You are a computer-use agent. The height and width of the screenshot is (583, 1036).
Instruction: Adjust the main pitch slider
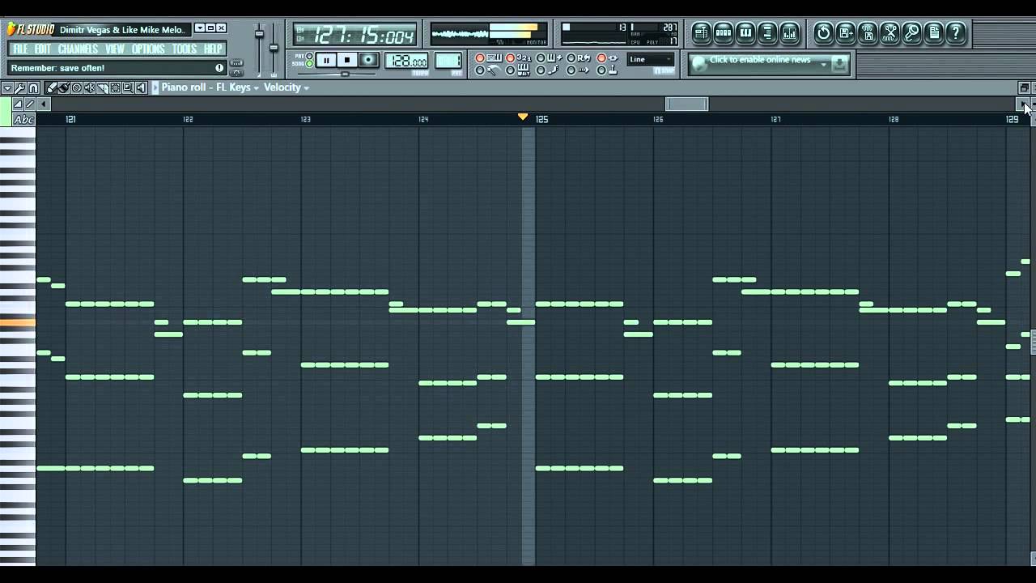[274, 47]
